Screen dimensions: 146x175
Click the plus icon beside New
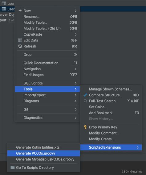[x=20, y=11]
